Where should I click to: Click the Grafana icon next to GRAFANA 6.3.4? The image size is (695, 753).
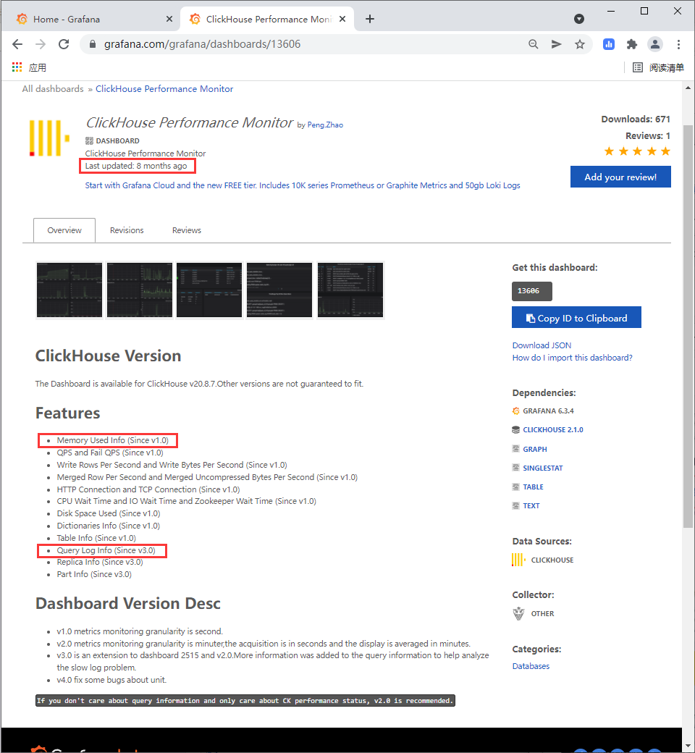[x=516, y=411]
